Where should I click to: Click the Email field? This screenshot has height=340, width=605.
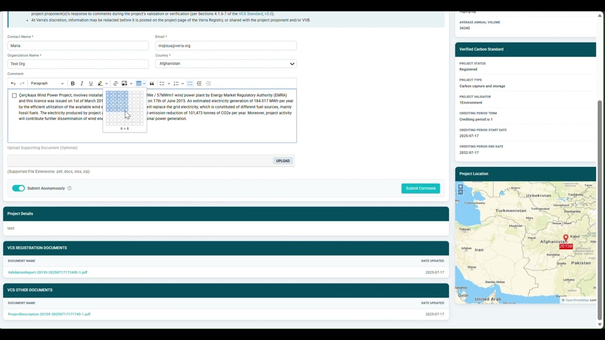click(x=226, y=46)
